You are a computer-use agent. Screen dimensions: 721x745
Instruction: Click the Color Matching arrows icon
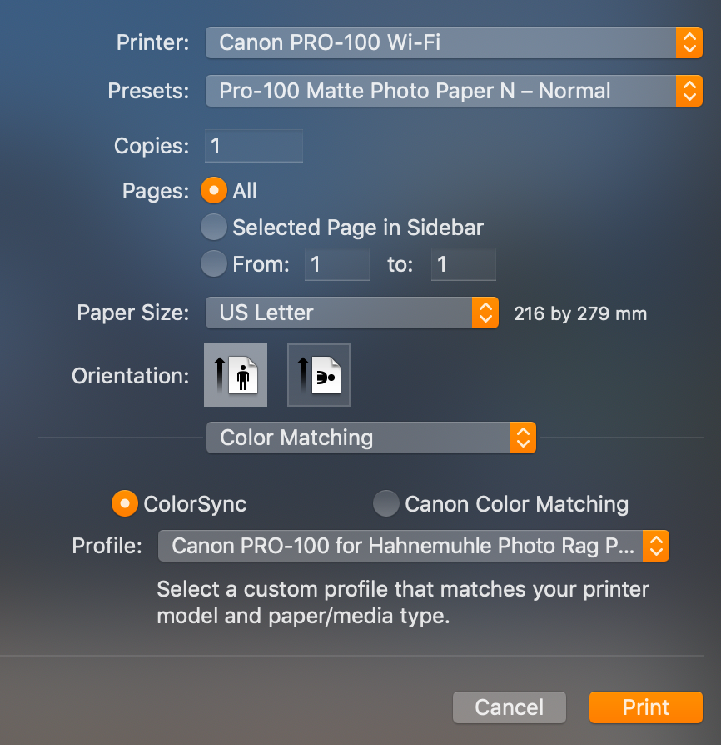522,437
